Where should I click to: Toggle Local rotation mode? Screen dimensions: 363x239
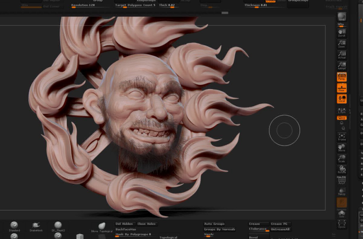pyautogui.click(x=342, y=99)
